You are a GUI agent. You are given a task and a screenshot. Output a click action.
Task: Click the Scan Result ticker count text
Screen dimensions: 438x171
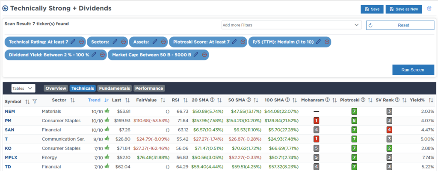coord(37,24)
